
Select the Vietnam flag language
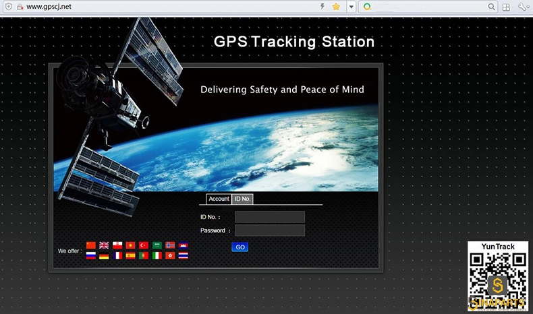[130, 245]
